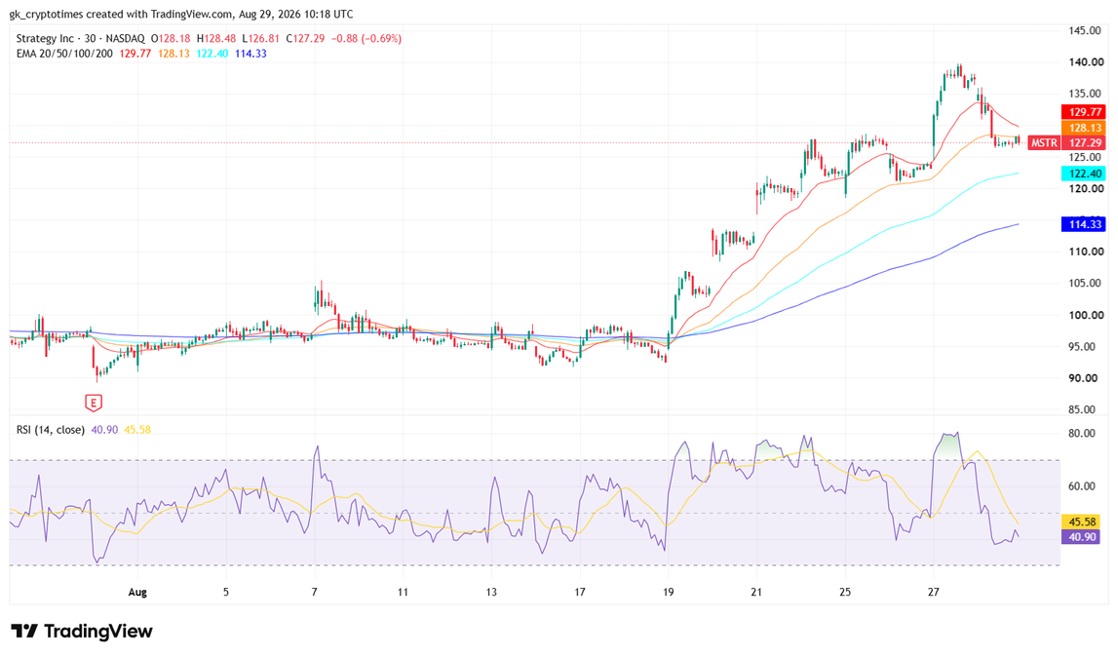Click the '27' date label on time axis

(934, 592)
